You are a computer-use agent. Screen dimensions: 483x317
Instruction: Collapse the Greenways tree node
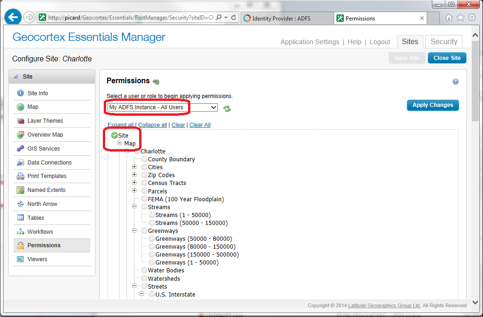tap(134, 230)
